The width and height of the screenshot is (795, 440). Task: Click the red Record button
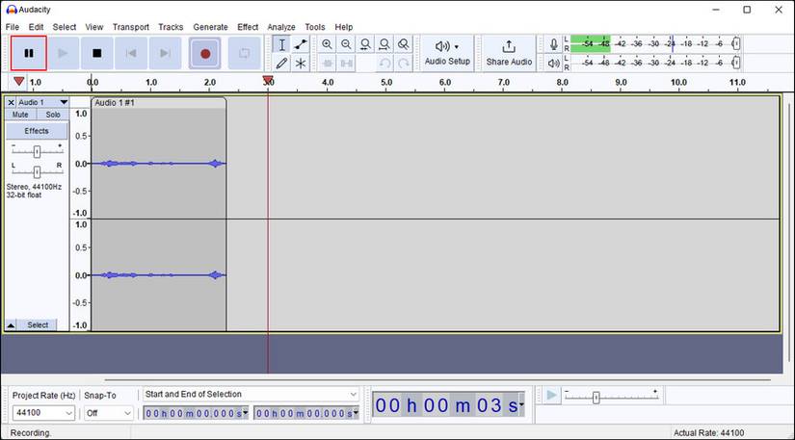205,53
